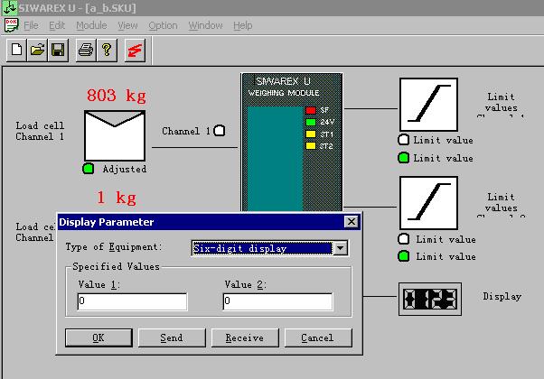The width and height of the screenshot is (544, 379).
Task: Click the document icon left of File menu
Action: [11, 25]
